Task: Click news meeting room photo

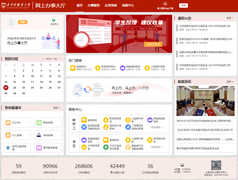Action: 205,101
